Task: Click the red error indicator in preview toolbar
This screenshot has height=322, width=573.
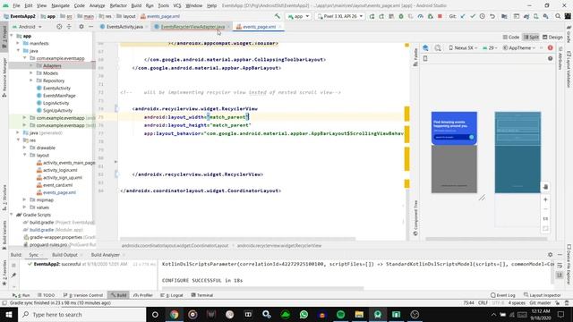Action: [550, 47]
